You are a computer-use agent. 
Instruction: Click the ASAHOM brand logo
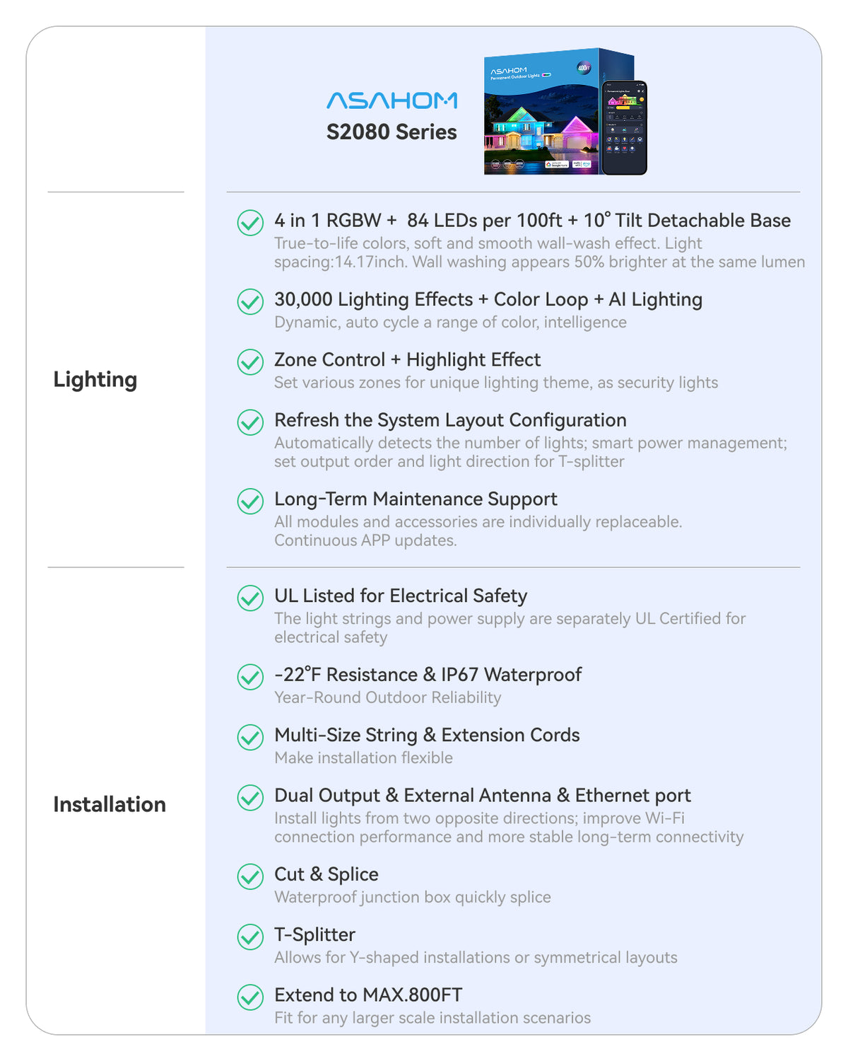point(391,100)
